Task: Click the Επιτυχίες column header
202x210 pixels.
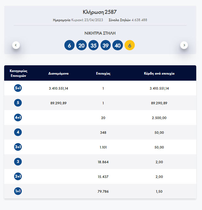Action: coord(103,73)
